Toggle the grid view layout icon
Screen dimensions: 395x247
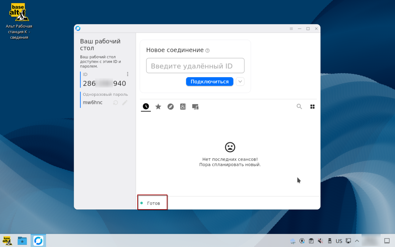[x=312, y=107]
